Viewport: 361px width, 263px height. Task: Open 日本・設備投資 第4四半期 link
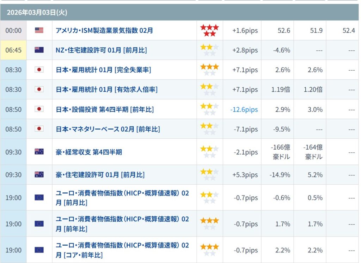[105, 109]
